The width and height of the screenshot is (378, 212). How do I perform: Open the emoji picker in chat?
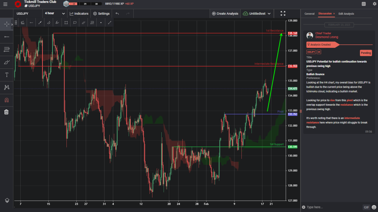tap(374, 207)
